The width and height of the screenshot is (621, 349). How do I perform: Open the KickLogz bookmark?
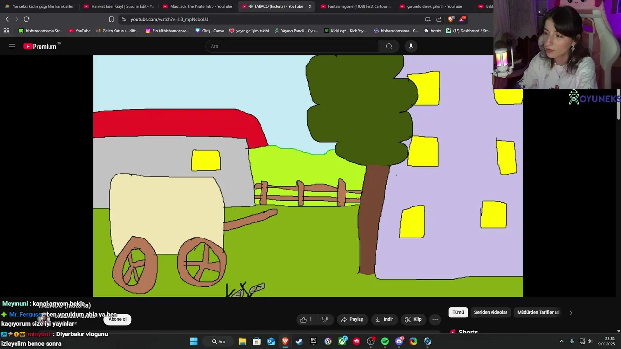[345, 31]
